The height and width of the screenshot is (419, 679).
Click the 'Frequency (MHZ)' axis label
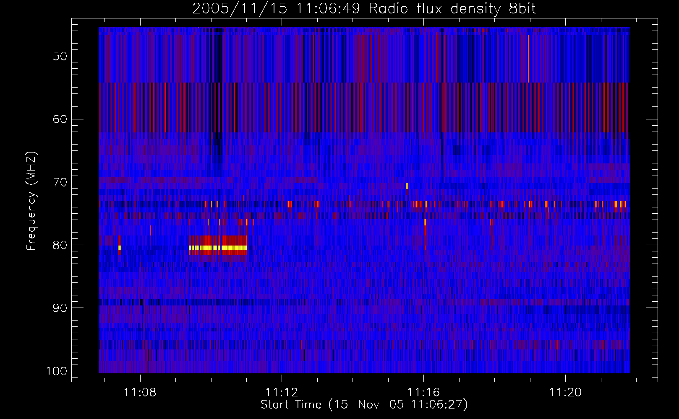coord(31,201)
